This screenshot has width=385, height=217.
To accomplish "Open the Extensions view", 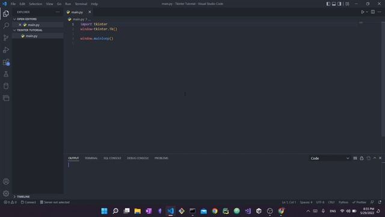I will click(6, 62).
